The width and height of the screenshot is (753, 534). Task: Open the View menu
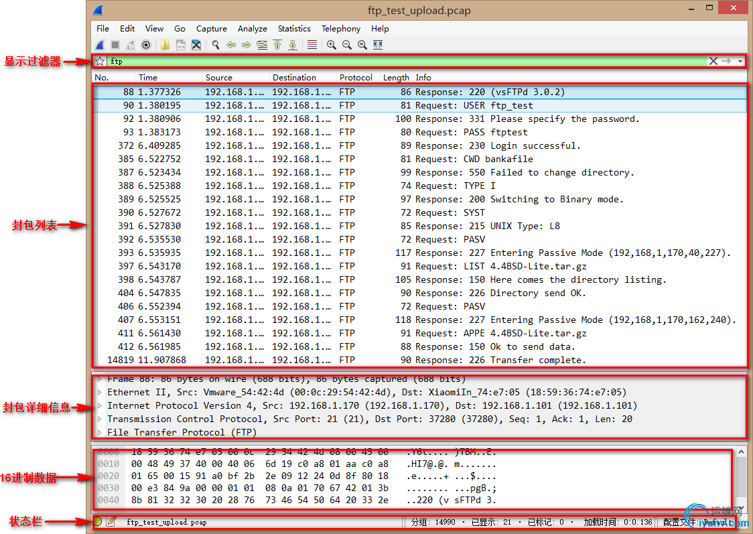tap(154, 29)
